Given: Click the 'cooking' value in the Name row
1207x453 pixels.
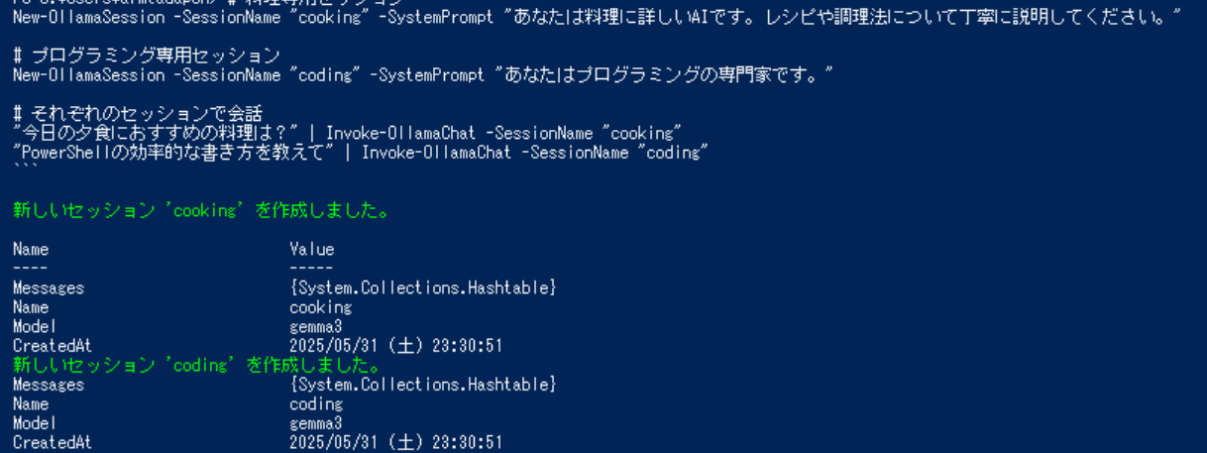Looking at the screenshot, I should pos(320,307).
